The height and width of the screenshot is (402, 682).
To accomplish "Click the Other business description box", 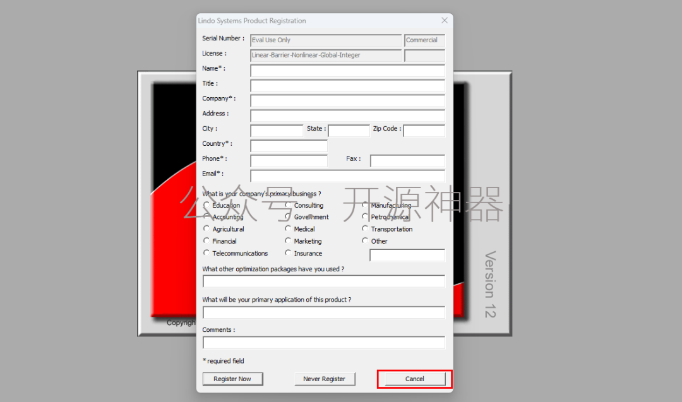I will (407, 255).
